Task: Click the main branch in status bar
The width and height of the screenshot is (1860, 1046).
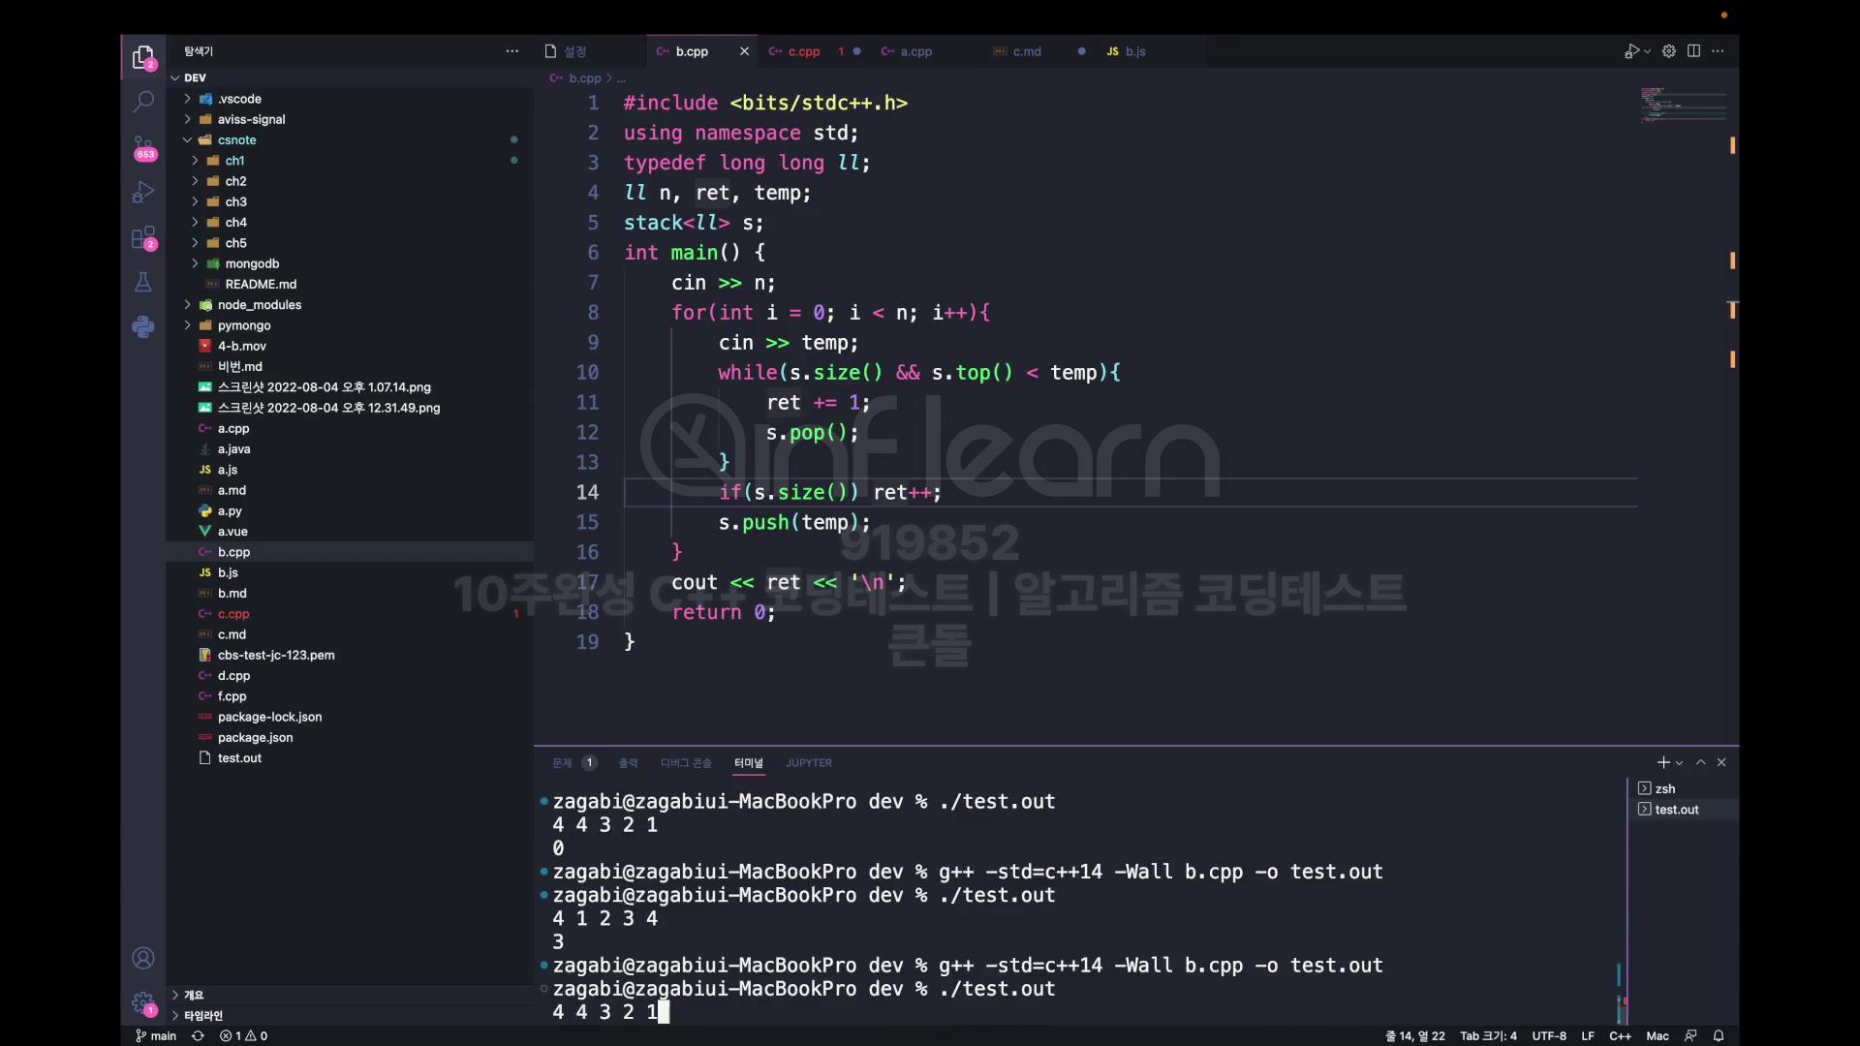Action: coord(156,1035)
